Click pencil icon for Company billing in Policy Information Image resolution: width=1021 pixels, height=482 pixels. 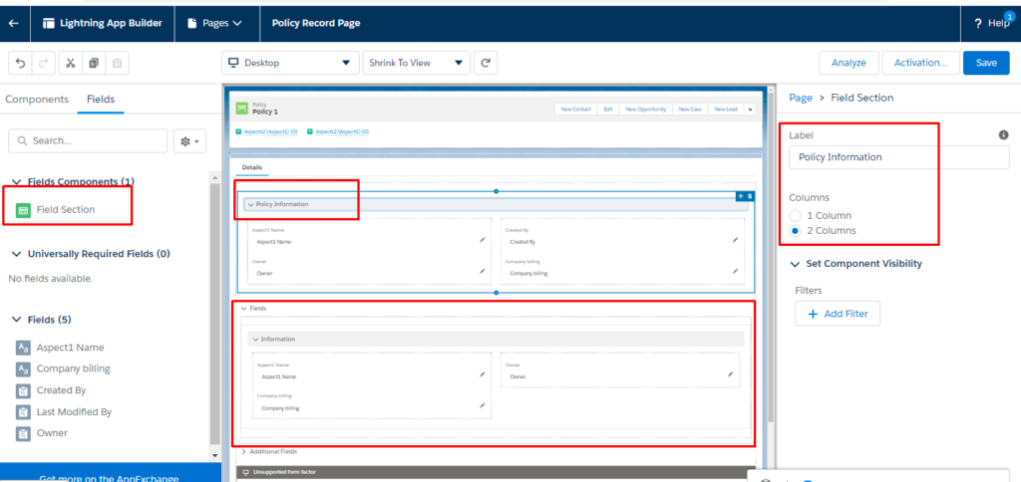pos(735,271)
